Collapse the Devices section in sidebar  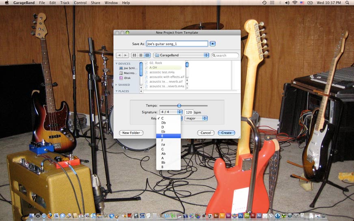point(117,64)
